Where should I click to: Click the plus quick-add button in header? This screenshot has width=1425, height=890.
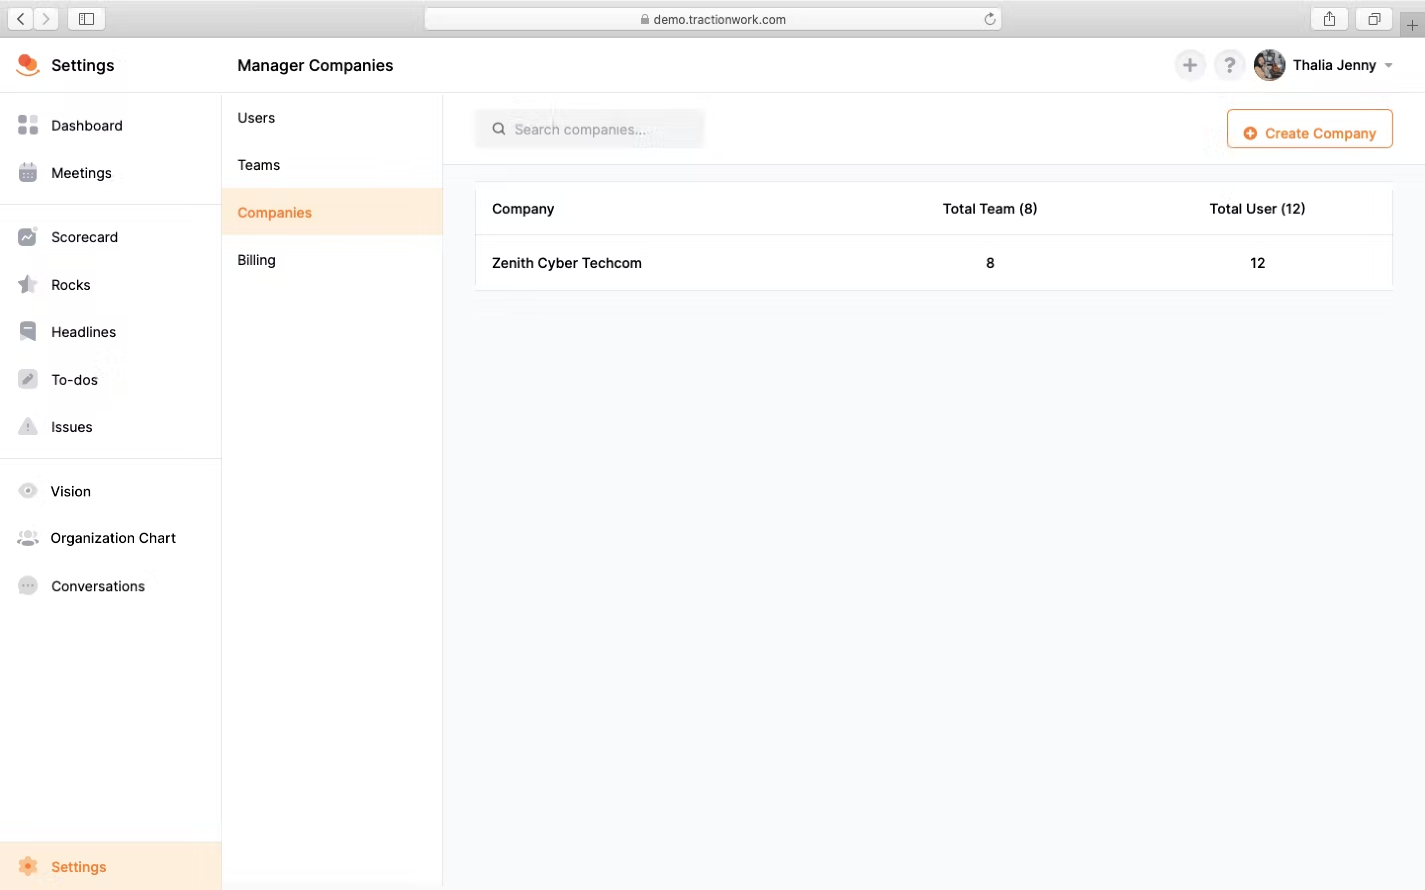click(1189, 65)
